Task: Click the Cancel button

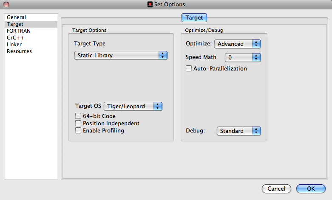Action: (x=276, y=189)
